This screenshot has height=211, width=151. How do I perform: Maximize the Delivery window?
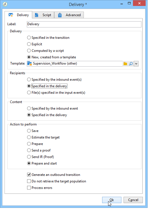click(129, 3)
